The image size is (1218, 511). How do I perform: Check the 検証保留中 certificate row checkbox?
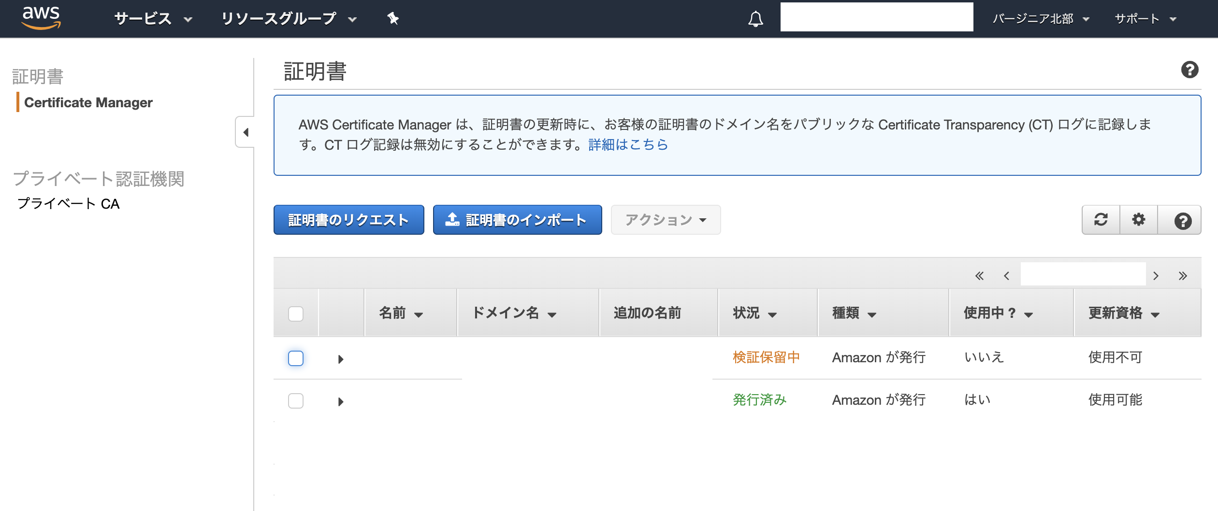295,358
